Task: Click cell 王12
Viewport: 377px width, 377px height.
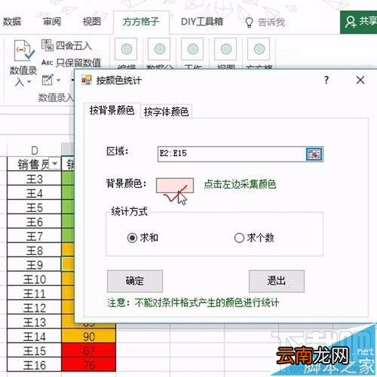Action: click(35, 308)
